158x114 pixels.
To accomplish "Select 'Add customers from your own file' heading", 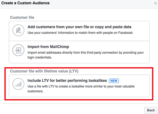I will tap(79, 27).
